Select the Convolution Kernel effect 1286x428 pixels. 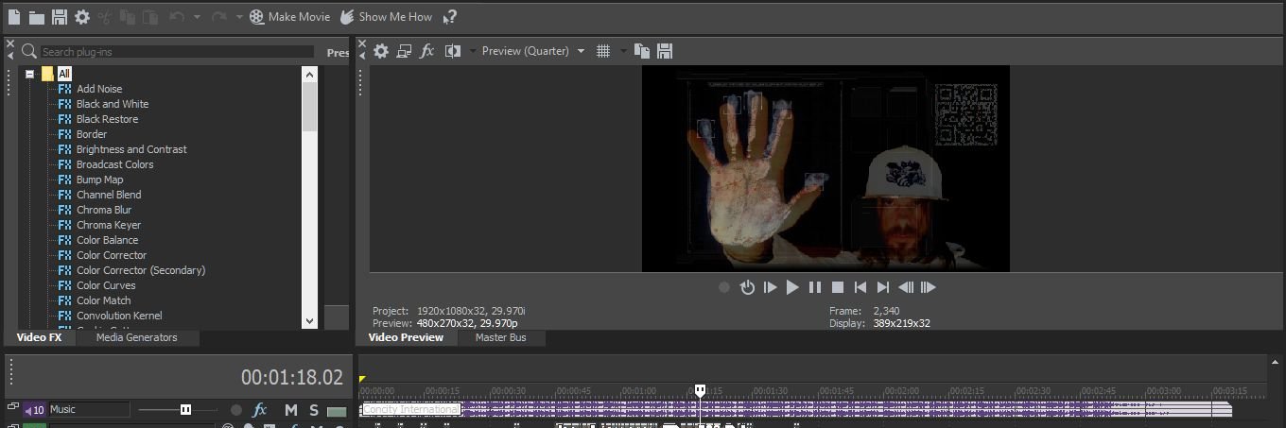(119, 316)
